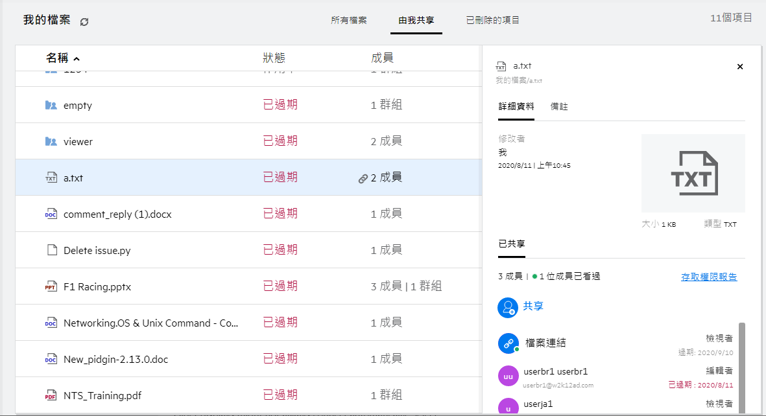This screenshot has width=766, height=416.
Task: Click the large TXT file thumbnail
Action: point(693,173)
